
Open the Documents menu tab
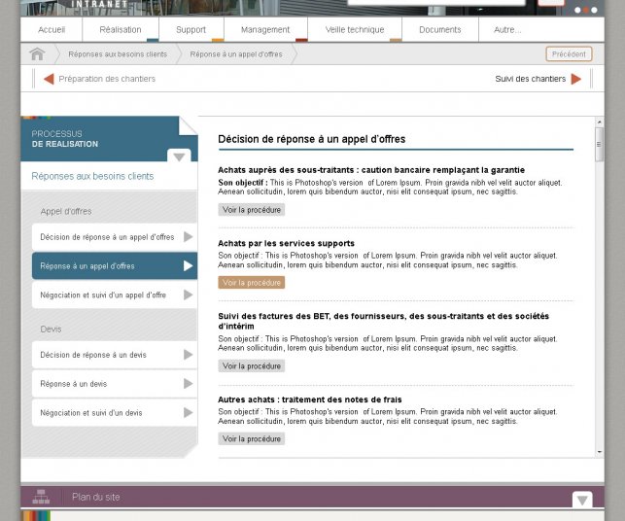pyautogui.click(x=440, y=29)
